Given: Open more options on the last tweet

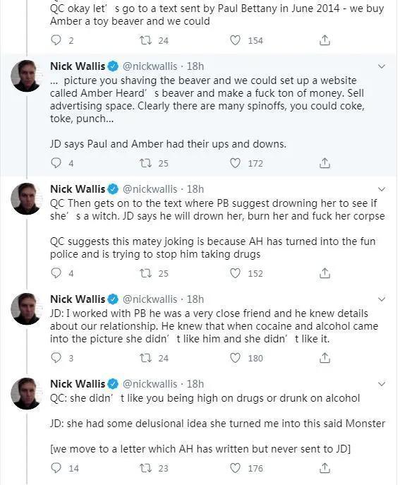Looking at the screenshot, I should click(x=382, y=384).
